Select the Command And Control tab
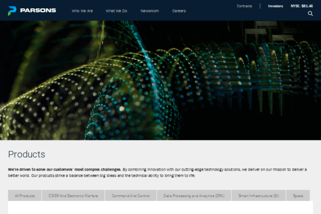Viewport: 321px width, 214px height. (130, 196)
